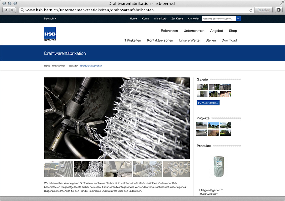This screenshot has height=201, width=285.
Task: Open the Download submenu item
Action: click(229, 40)
